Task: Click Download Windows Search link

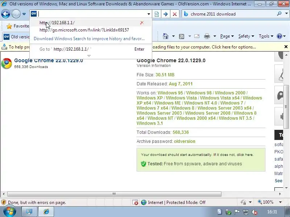Action: [x=89, y=39]
